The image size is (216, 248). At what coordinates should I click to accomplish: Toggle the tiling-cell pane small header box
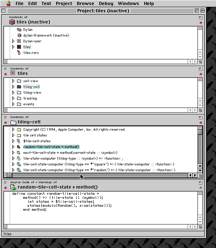coord(5,118)
